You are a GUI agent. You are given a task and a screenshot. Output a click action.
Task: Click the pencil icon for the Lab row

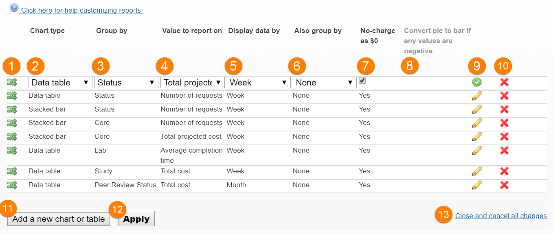pyautogui.click(x=477, y=151)
